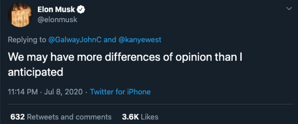Viewport: 298px width, 124px height.
Task: Visit the @elonmusk handle link
Action: click(57, 19)
